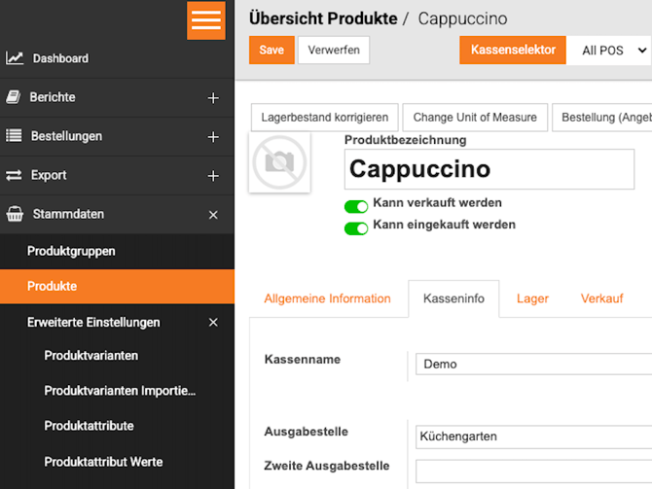The height and width of the screenshot is (489, 652).
Task: Click the Zweite Ausgabestelle label
Action: (x=327, y=466)
